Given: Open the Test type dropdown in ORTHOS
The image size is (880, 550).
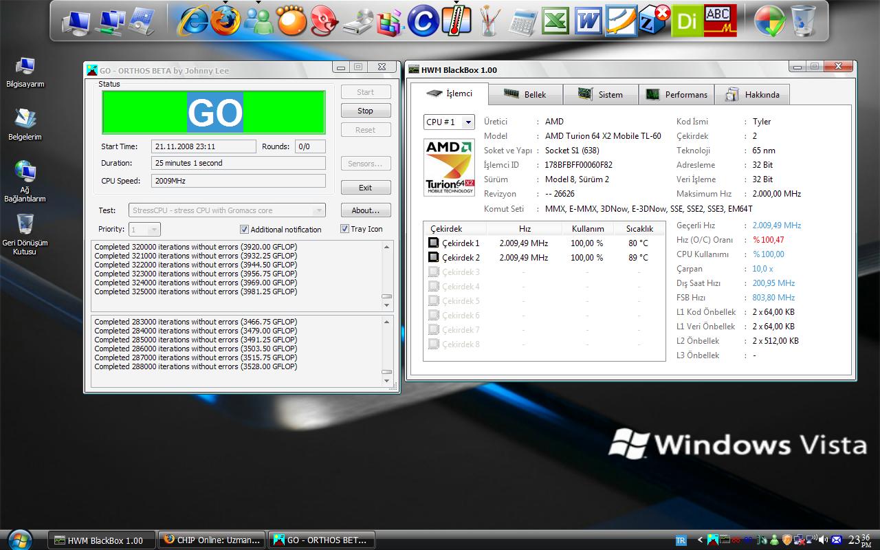Looking at the screenshot, I should coord(227,210).
